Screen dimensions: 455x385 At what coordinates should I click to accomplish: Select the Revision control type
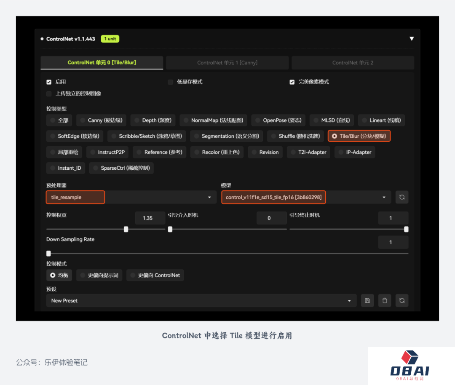click(265, 152)
